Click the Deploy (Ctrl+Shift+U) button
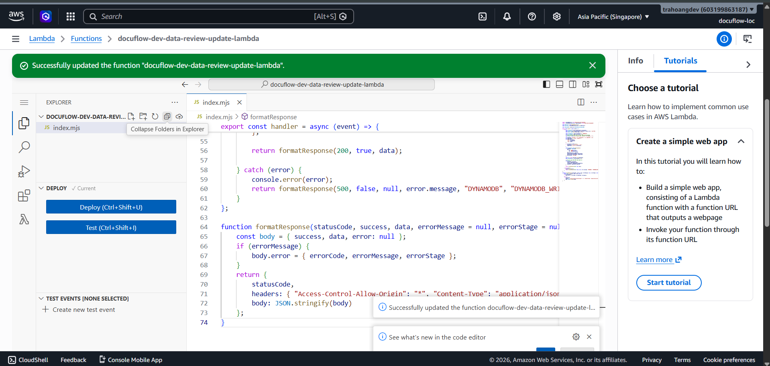This screenshot has width=770, height=366. [x=111, y=207]
